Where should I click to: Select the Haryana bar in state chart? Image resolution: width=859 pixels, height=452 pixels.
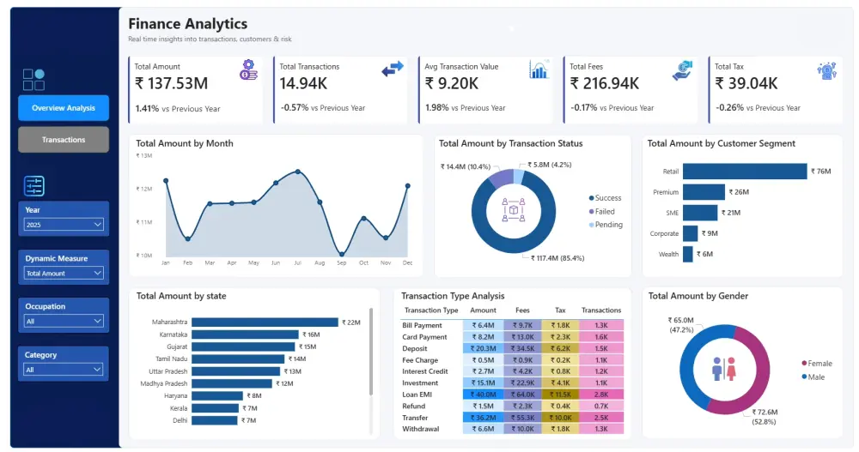coord(217,395)
